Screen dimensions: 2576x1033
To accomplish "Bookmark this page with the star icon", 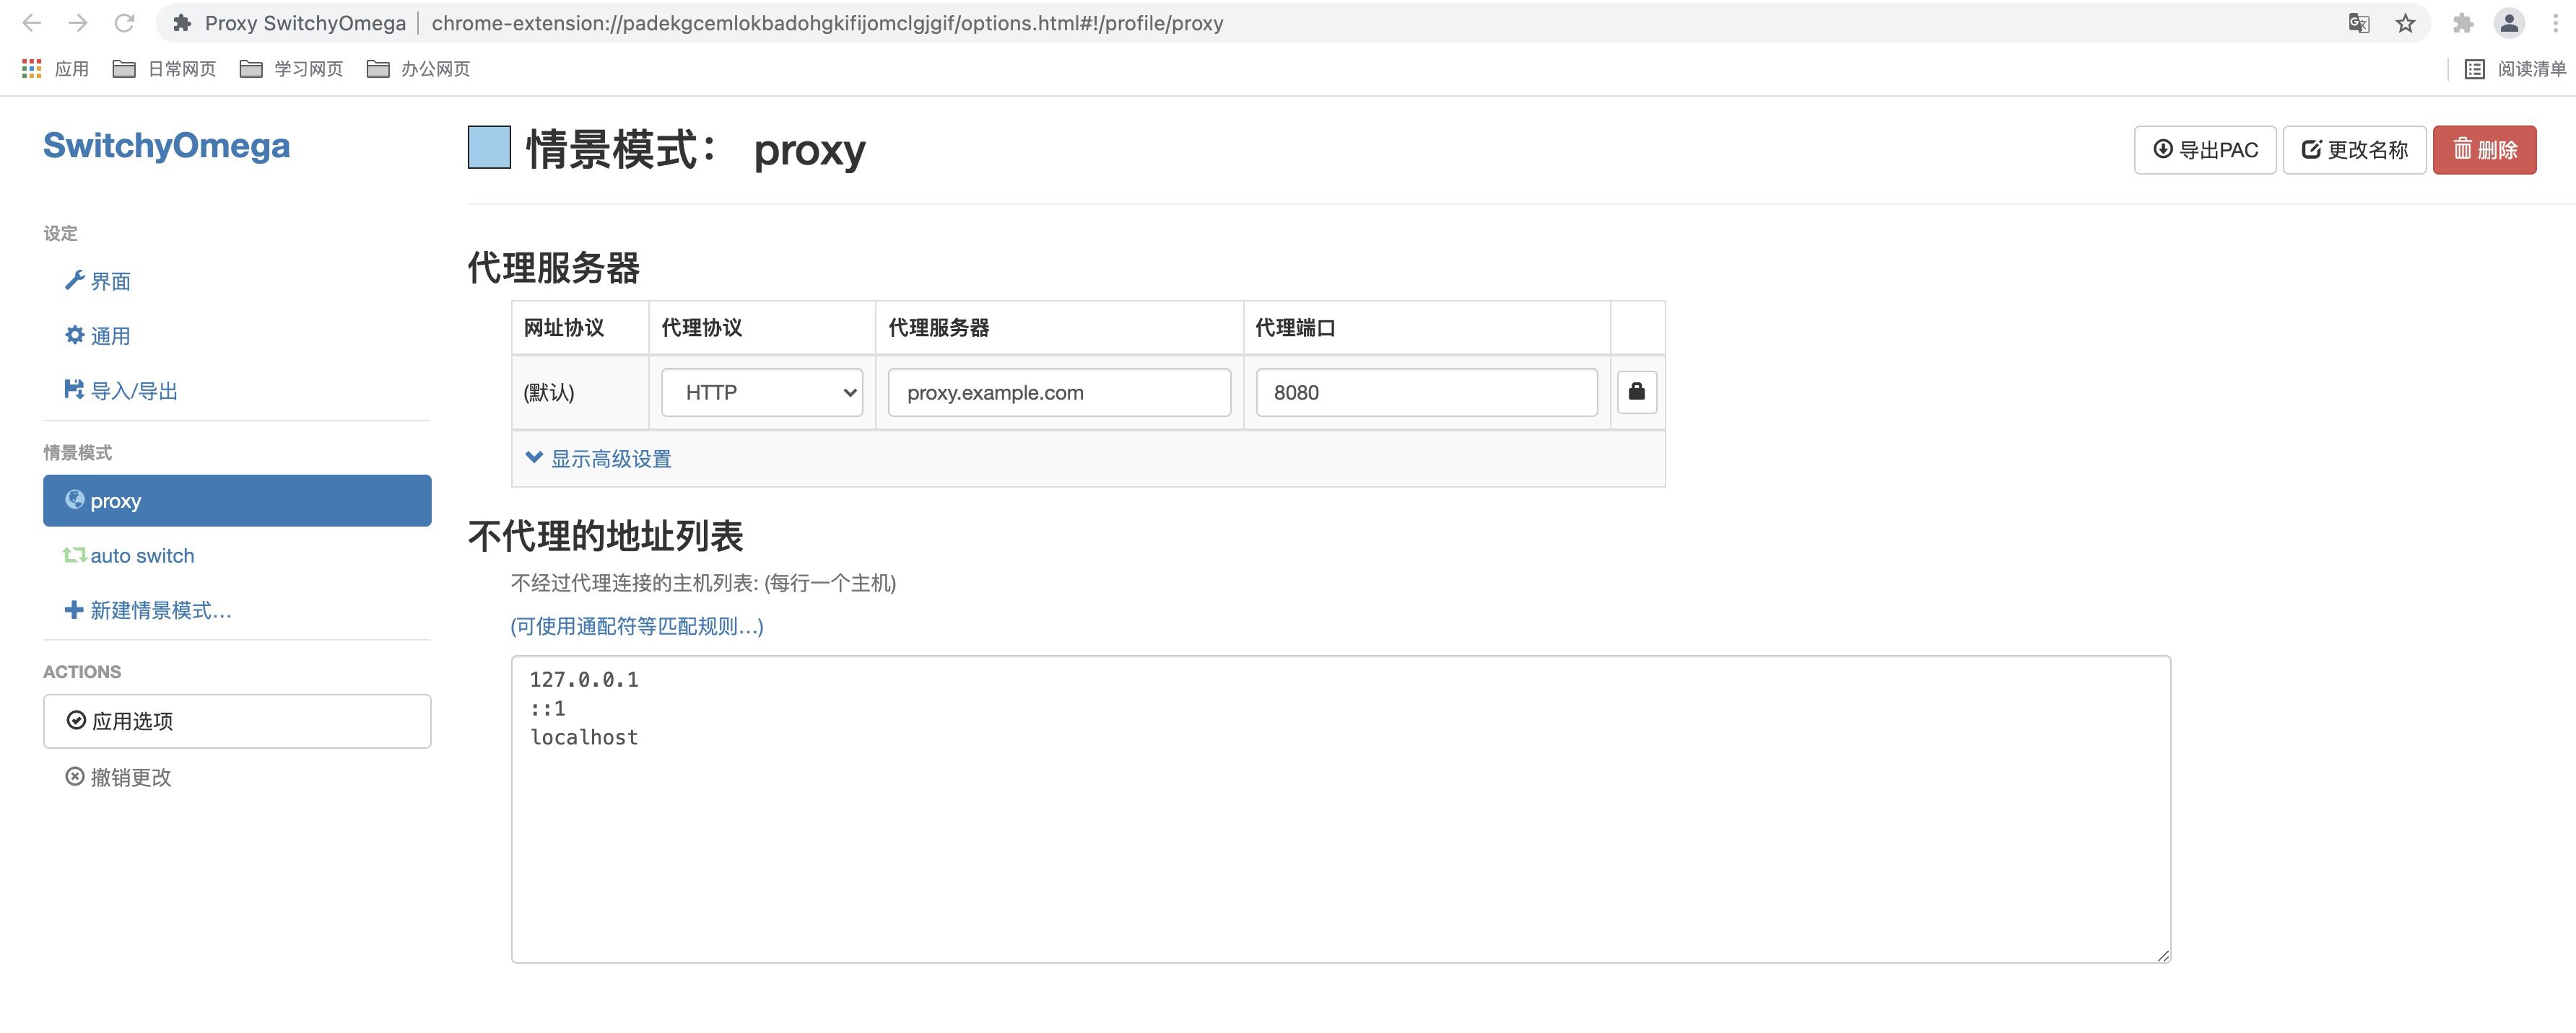I will 2405,23.
